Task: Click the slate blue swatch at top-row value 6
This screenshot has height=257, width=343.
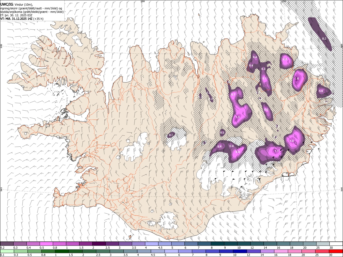Action: (x=191, y=244)
